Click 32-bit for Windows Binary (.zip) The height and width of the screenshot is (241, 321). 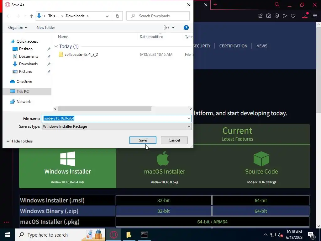click(163, 211)
